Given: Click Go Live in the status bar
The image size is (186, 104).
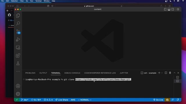Looking at the screenshot, I should point(158,100).
